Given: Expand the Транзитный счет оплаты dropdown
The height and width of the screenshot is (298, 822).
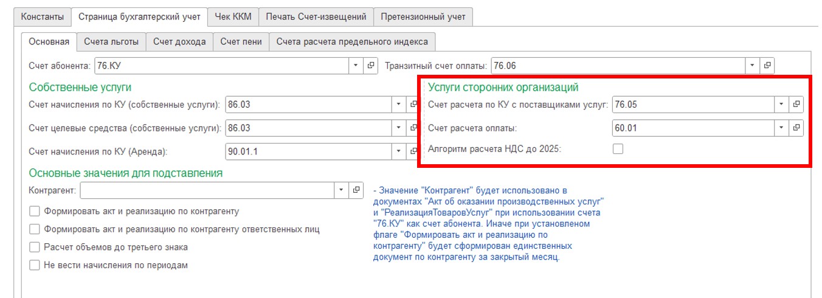Looking at the screenshot, I should click(753, 66).
